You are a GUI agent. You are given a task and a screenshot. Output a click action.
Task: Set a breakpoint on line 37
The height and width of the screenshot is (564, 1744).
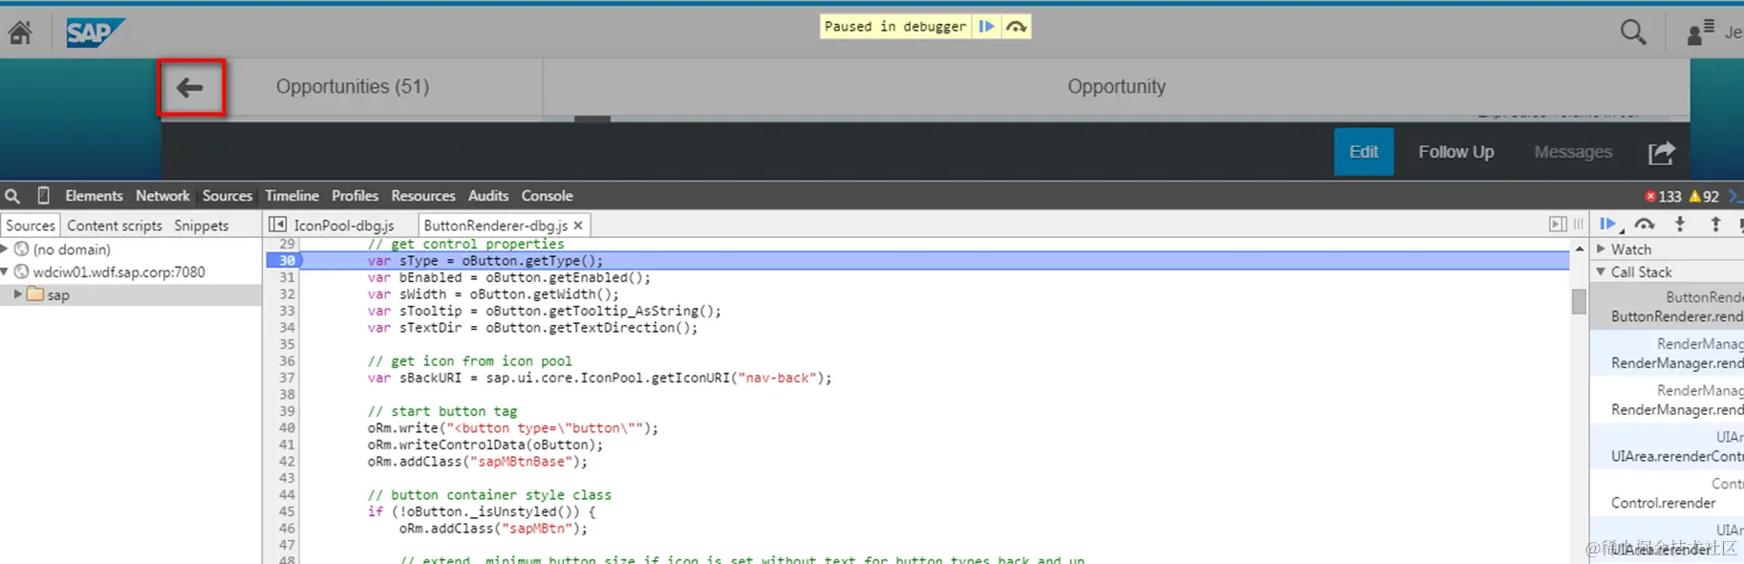click(x=286, y=378)
